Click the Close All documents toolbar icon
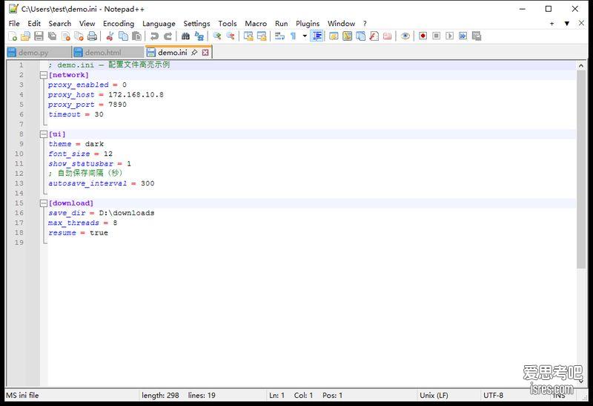 pos(79,36)
